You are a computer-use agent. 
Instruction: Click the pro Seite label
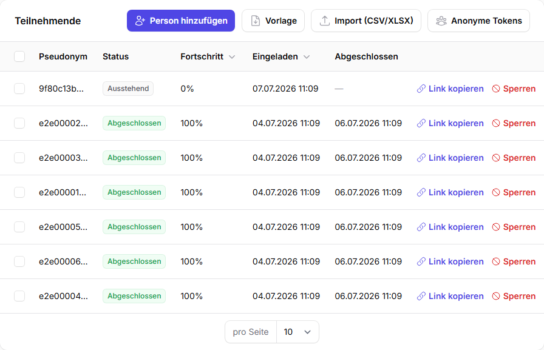[251, 332]
